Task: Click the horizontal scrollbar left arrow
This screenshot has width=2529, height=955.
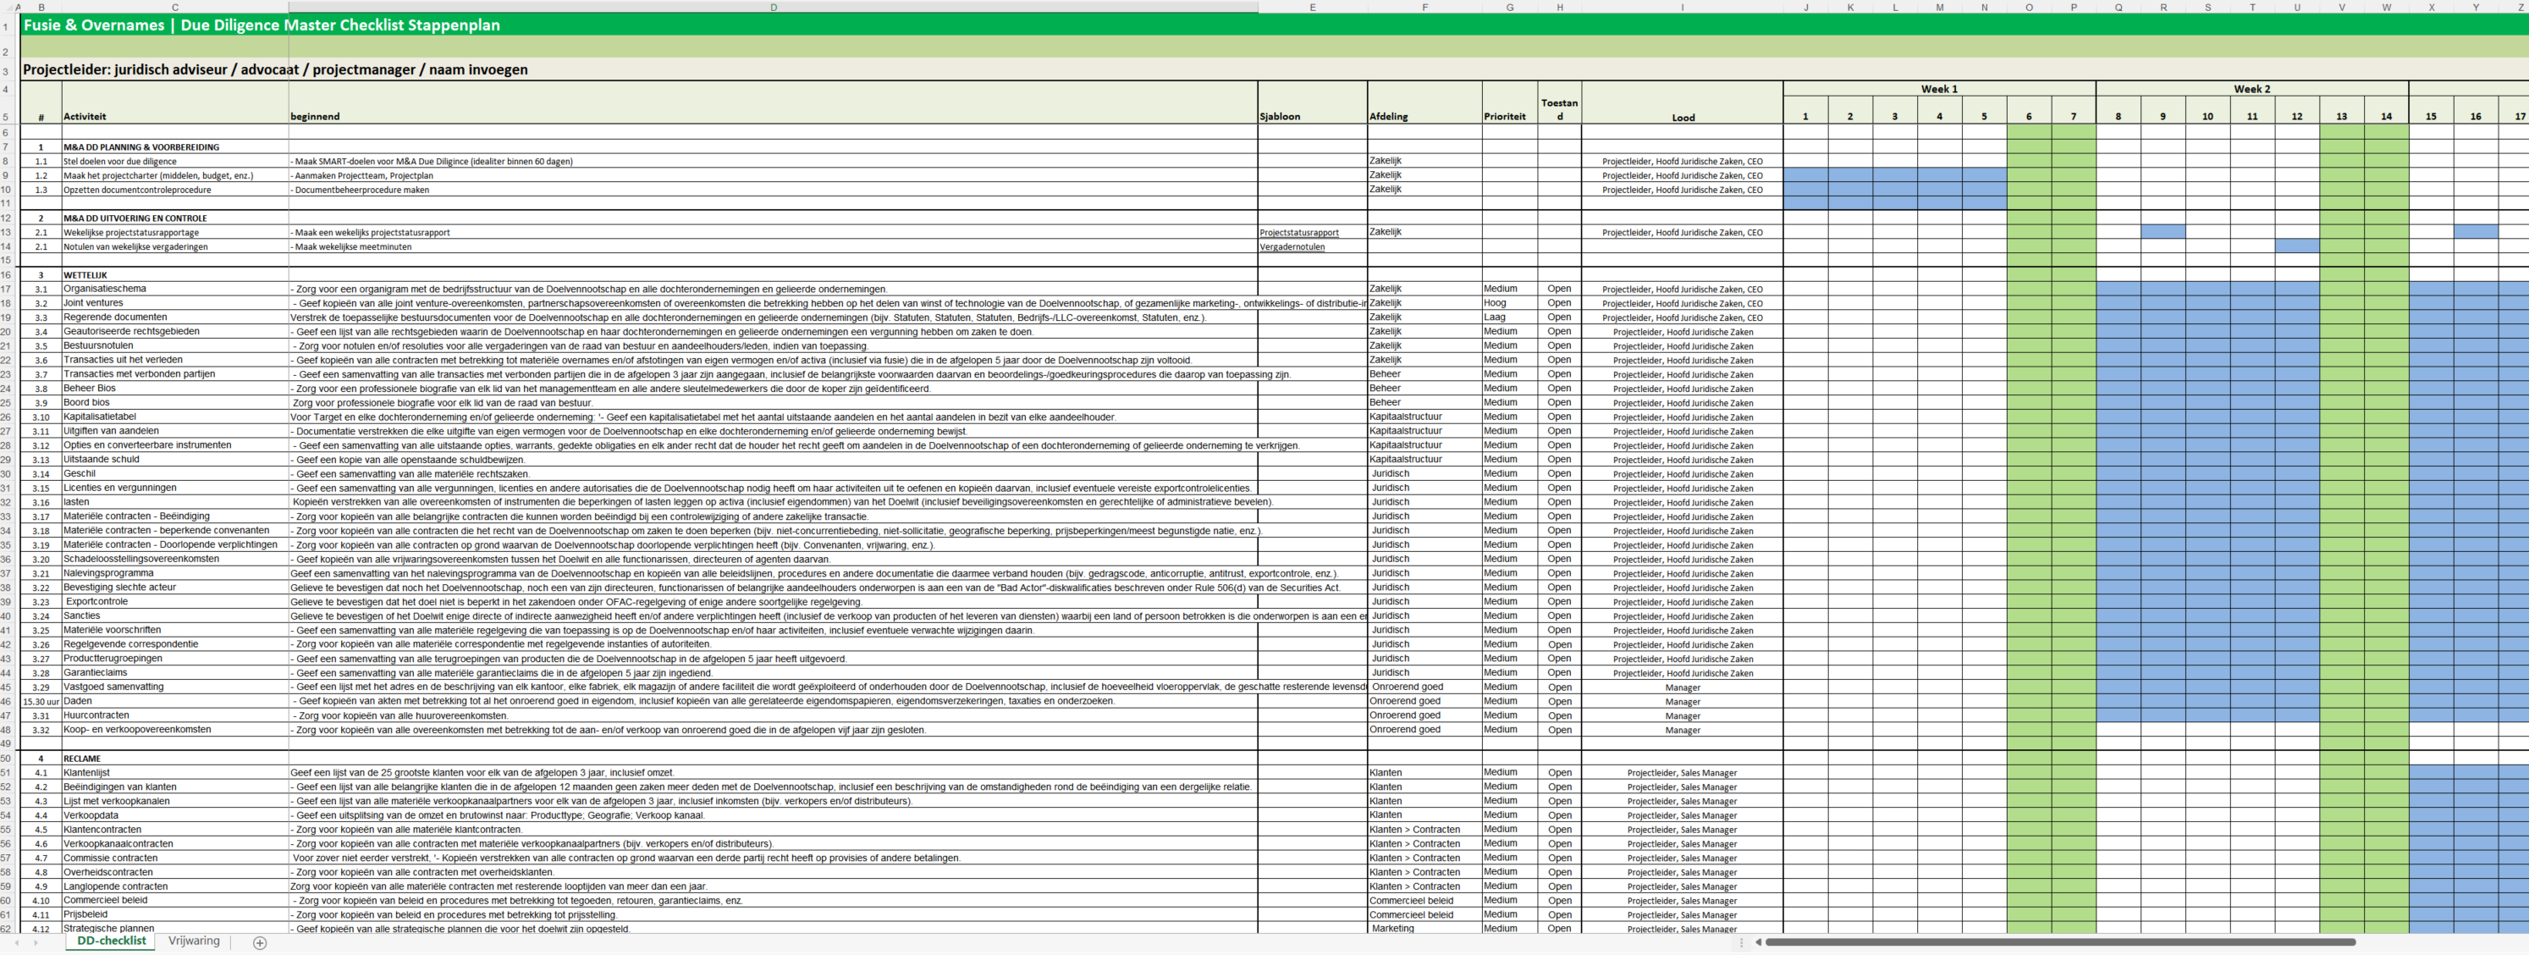Action: 1758,942
